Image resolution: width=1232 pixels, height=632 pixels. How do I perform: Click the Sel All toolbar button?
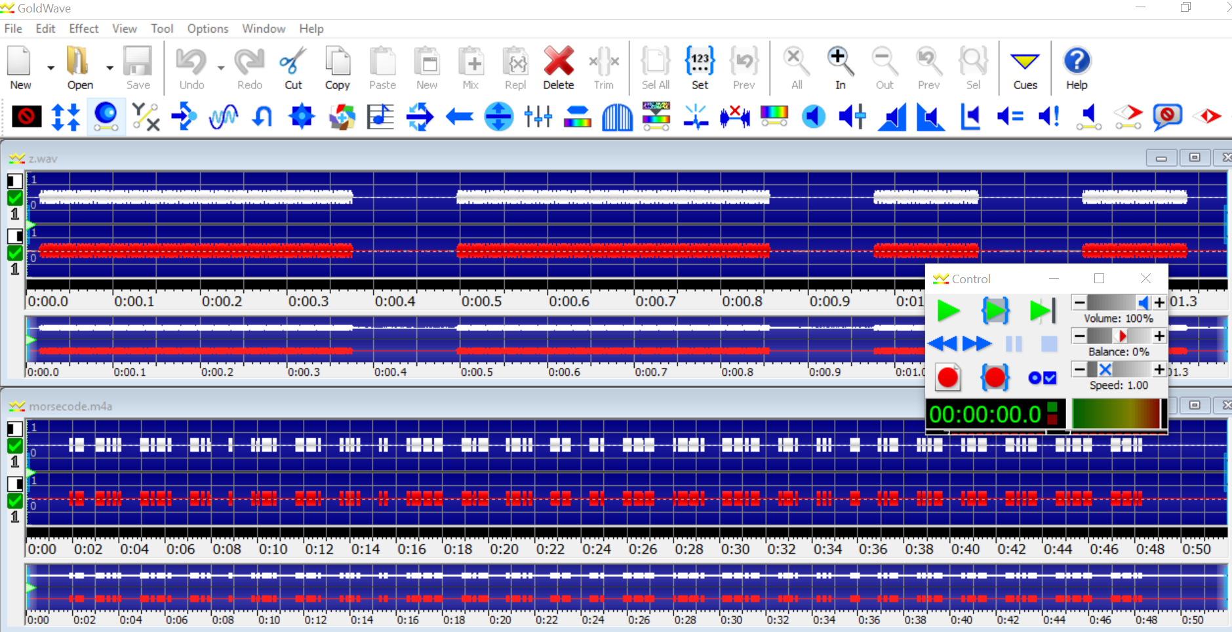pyautogui.click(x=655, y=68)
